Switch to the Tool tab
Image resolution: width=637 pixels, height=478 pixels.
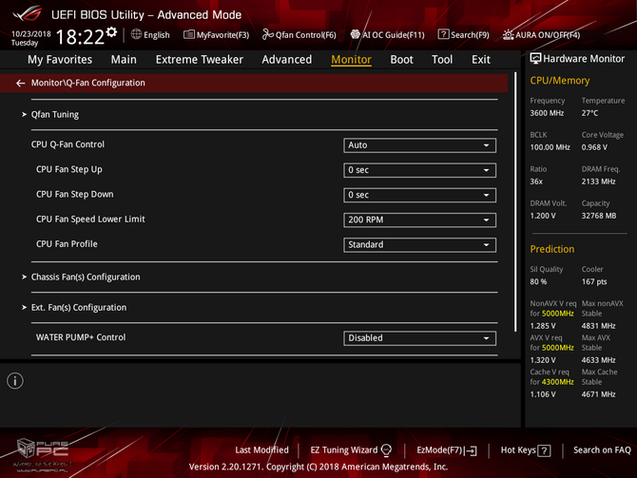click(442, 60)
